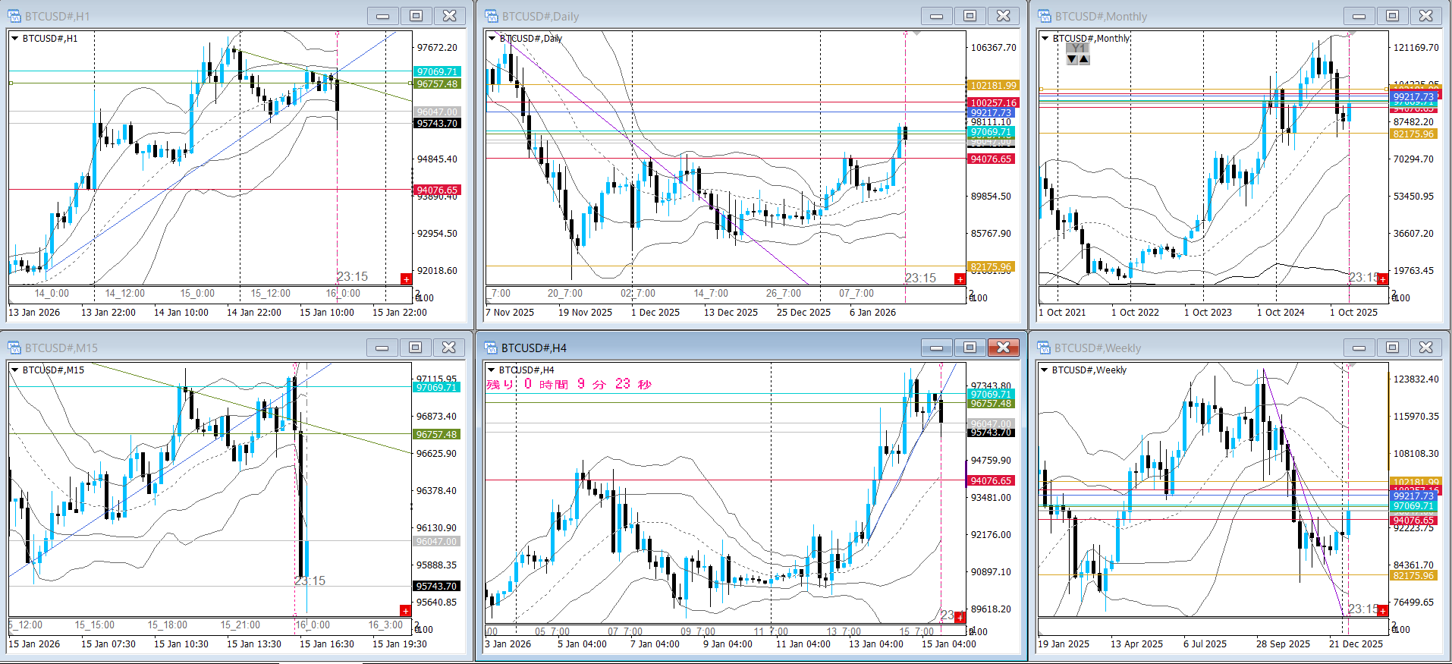1452x664 pixels.
Task: Expand the BTCUSD#,Weekly chart label triangle
Action: coord(1045,370)
